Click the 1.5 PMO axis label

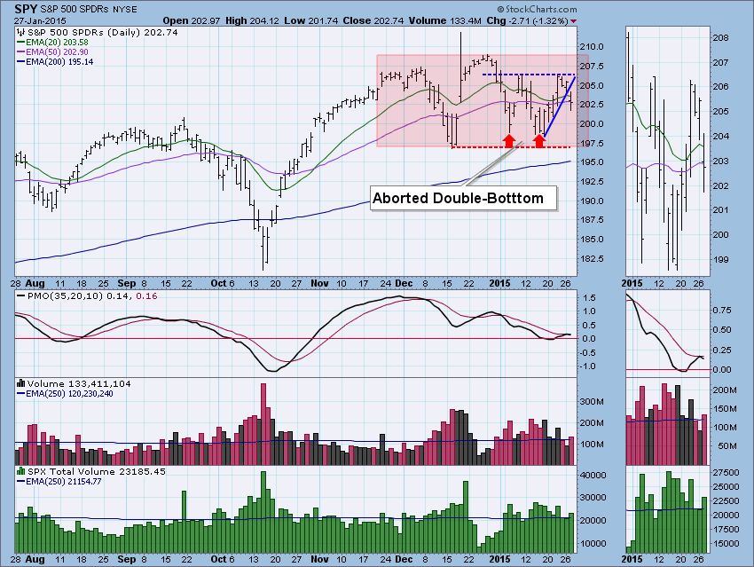pyautogui.click(x=589, y=297)
